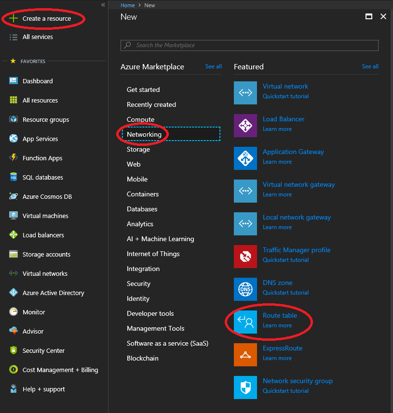This screenshot has height=413, width=393.
Task: Click the Dashboard icon in favorites
Action: pyautogui.click(x=14, y=80)
